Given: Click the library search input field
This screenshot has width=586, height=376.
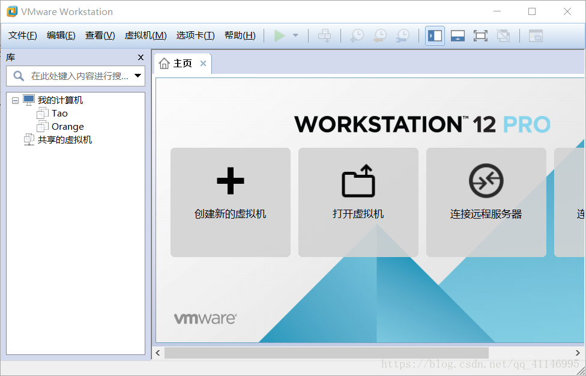Looking at the screenshot, I should (76, 76).
